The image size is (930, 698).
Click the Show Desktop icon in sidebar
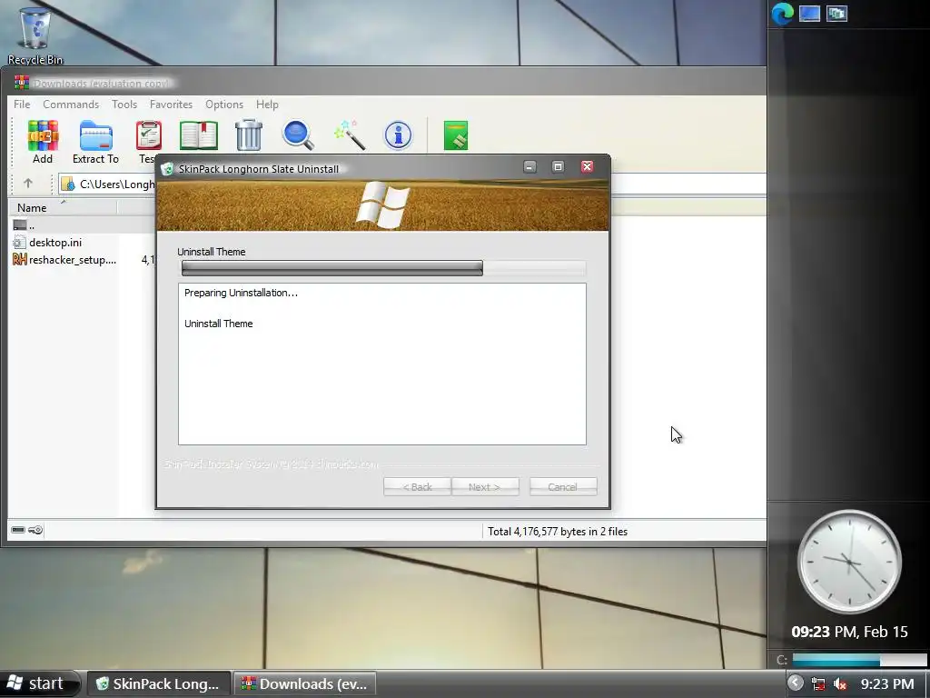coord(809,13)
